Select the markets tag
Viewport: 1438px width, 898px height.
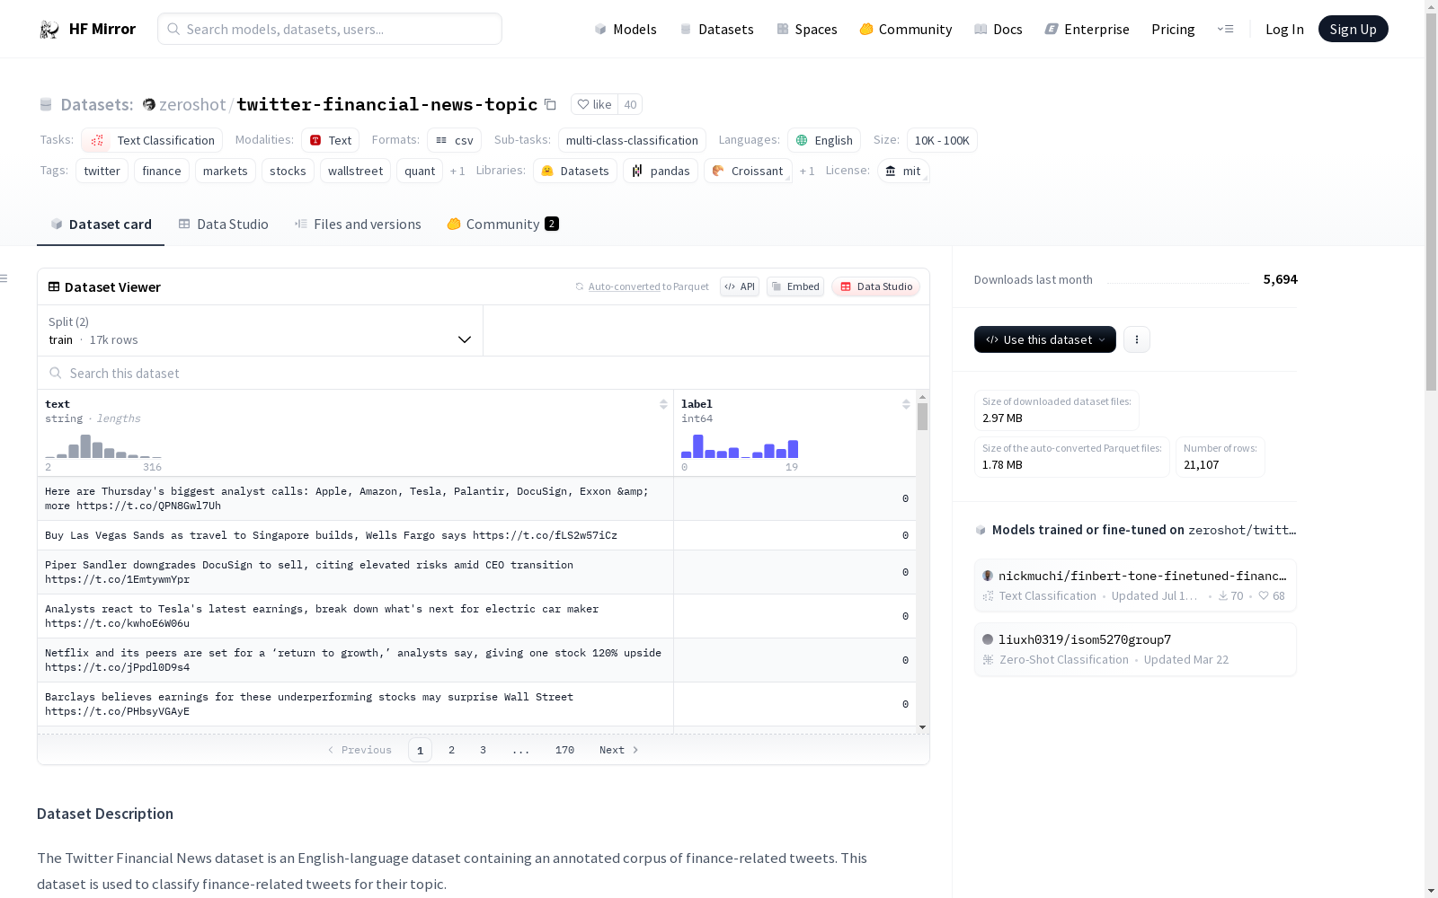tap(225, 171)
